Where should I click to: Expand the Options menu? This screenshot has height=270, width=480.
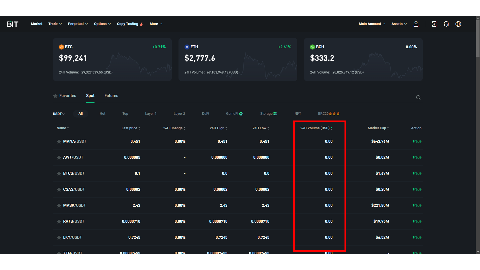coord(102,24)
